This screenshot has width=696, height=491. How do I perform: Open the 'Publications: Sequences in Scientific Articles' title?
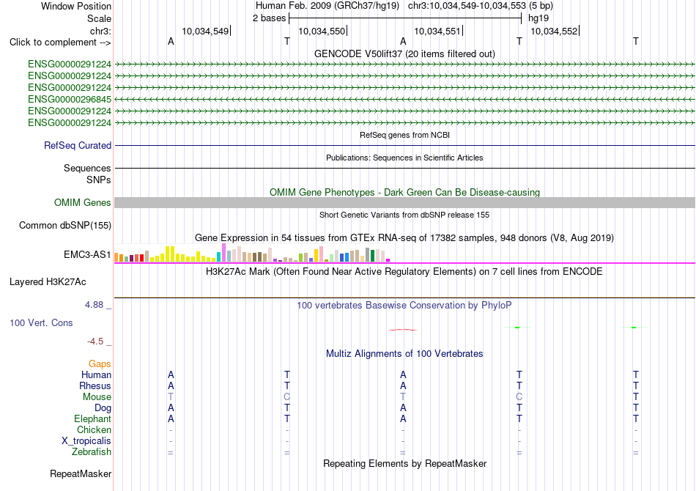[404, 158]
